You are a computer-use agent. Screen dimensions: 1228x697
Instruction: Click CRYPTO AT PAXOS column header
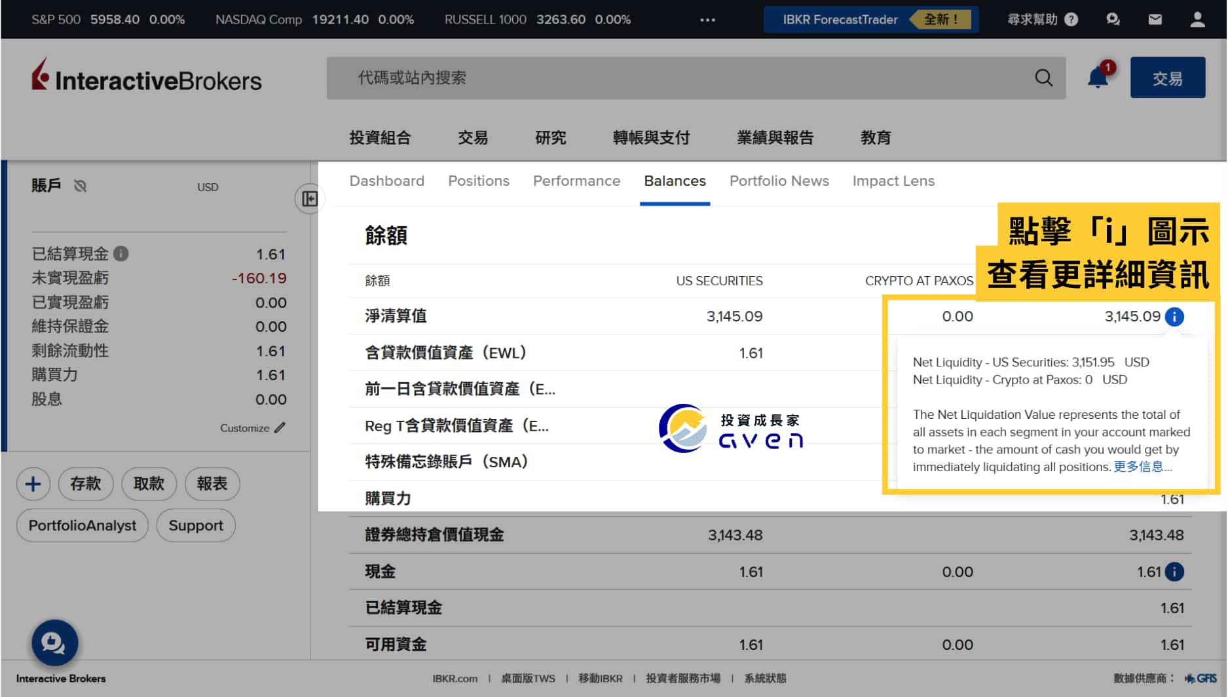919,281
